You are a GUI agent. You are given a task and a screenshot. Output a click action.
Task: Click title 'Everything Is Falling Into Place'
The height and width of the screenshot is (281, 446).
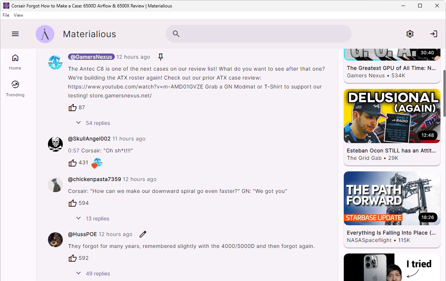click(391, 233)
